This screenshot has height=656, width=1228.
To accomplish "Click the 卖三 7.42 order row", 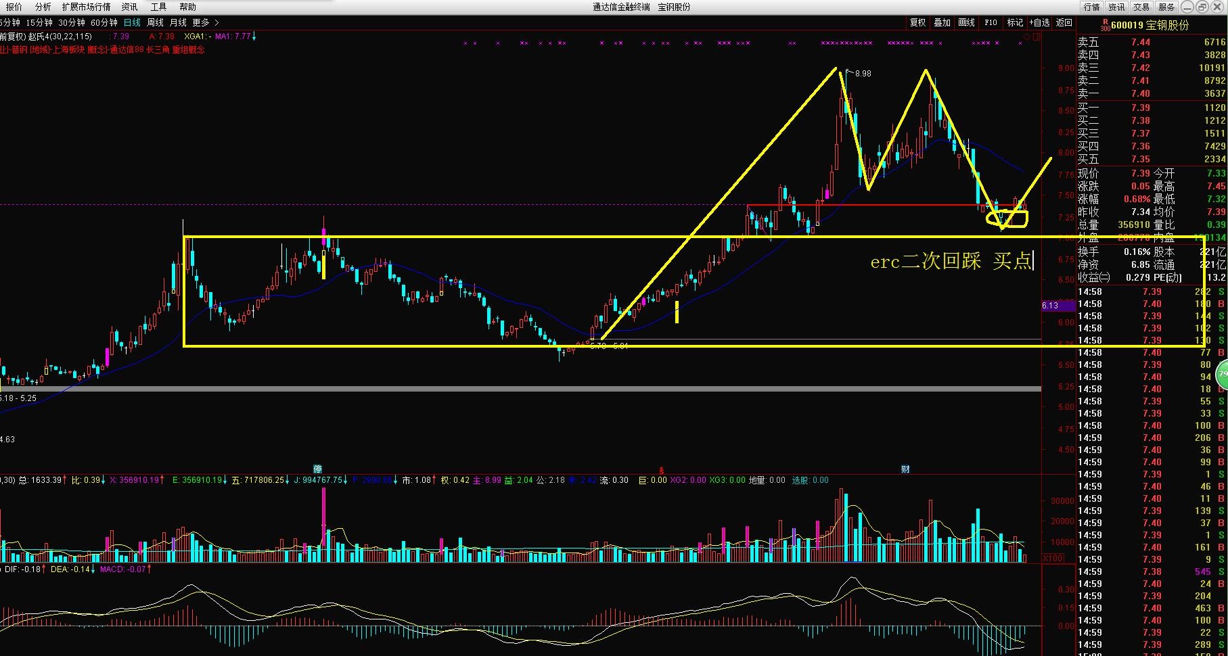I will pyautogui.click(x=1152, y=68).
